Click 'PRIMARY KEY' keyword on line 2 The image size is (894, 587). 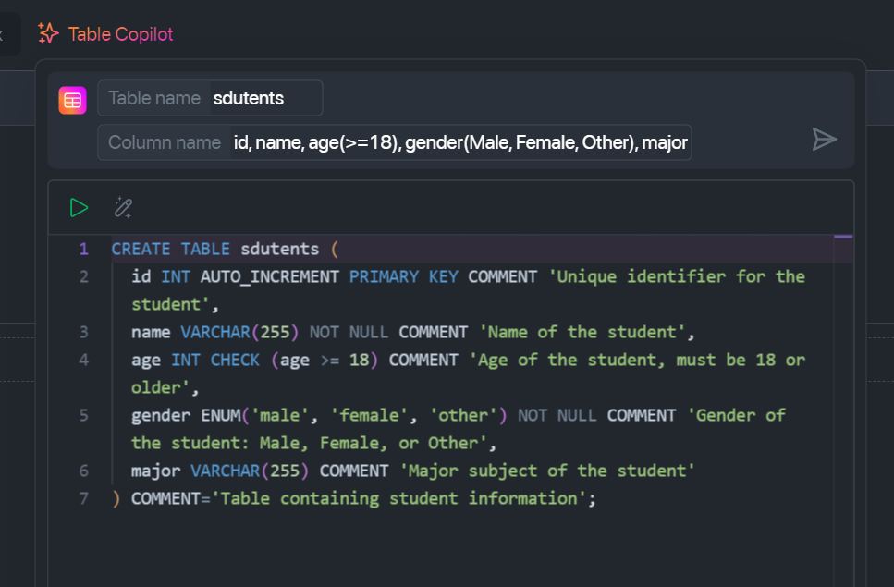(404, 277)
